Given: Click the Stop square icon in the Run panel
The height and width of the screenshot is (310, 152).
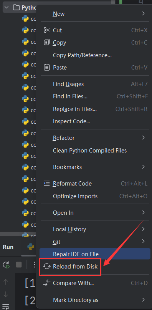Looking at the screenshot, I should point(19,265).
